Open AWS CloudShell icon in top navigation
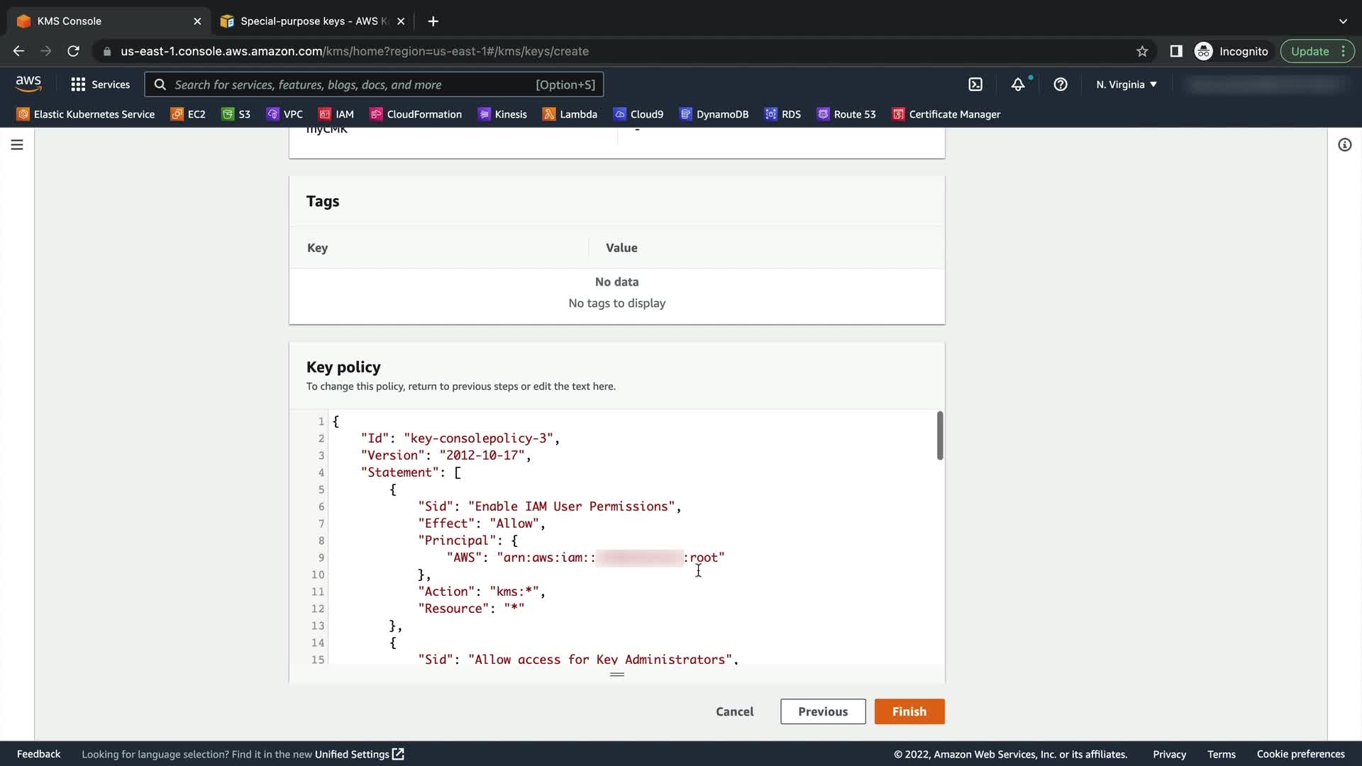 point(975,84)
